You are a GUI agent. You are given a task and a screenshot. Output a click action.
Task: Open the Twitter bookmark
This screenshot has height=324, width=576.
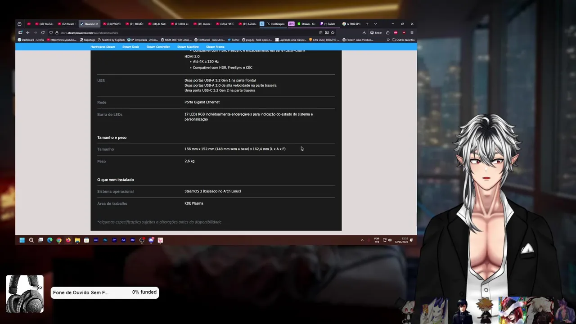pos(234,40)
